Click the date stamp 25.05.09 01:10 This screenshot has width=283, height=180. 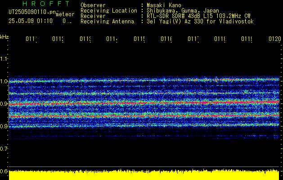31,21
